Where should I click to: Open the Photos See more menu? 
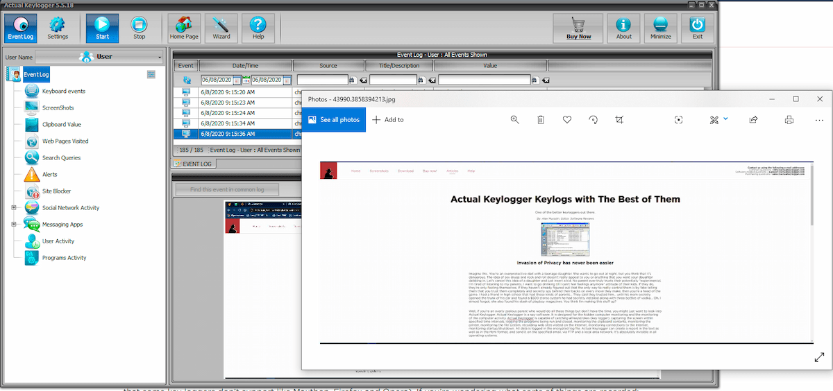[819, 119]
